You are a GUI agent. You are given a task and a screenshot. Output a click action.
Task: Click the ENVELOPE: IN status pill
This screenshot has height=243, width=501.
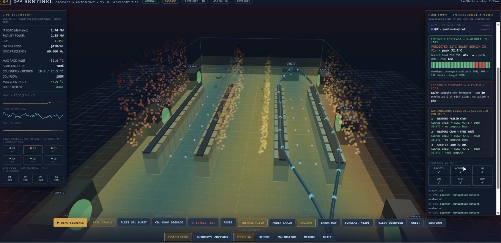coord(195,2)
